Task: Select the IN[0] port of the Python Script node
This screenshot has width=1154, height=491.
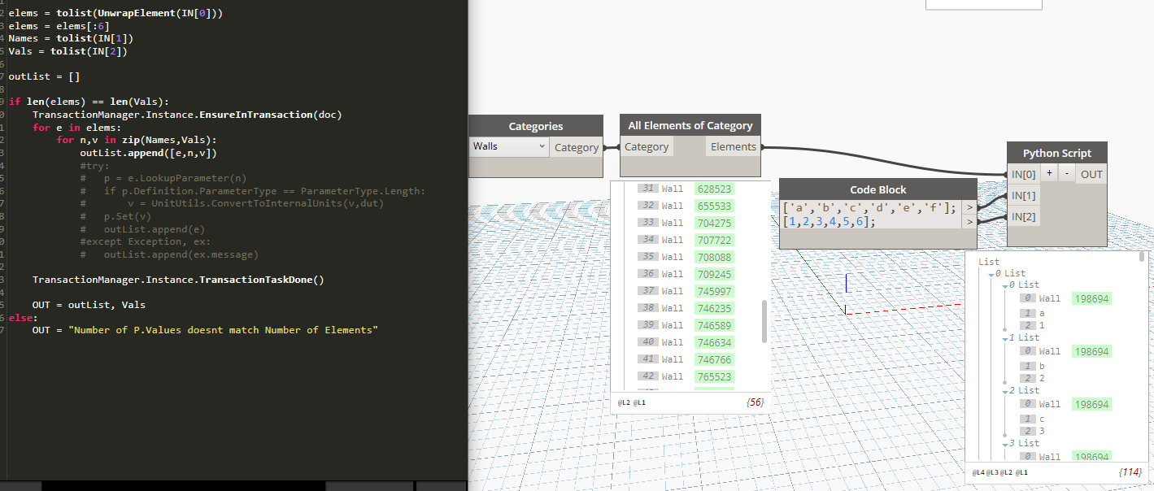Action: pyautogui.click(x=1023, y=173)
